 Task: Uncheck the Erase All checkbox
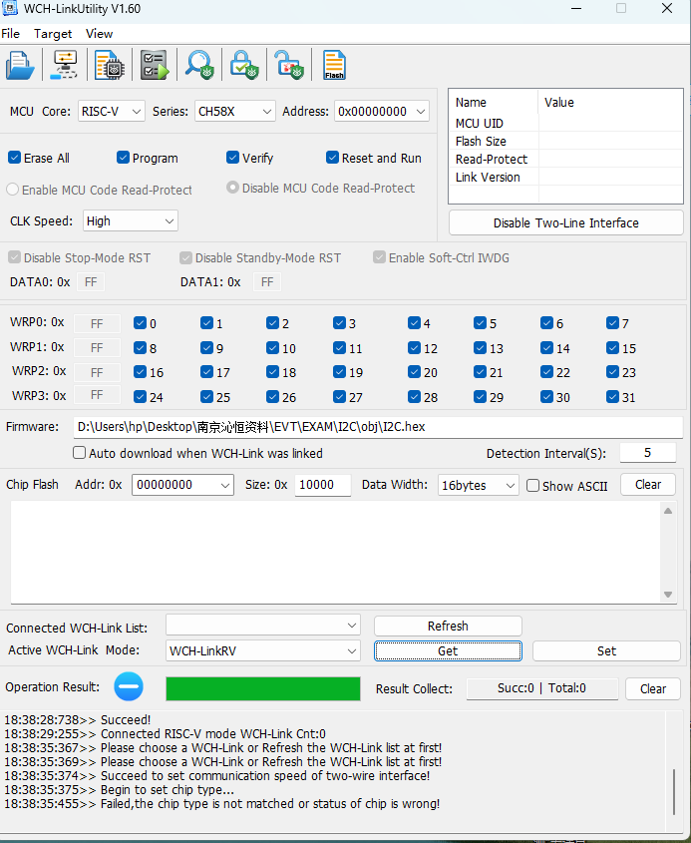(x=15, y=158)
